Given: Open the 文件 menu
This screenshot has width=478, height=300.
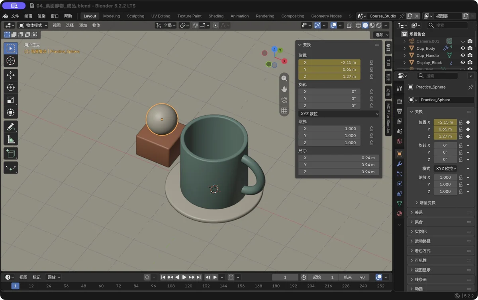Looking at the screenshot, I should click(15, 16).
